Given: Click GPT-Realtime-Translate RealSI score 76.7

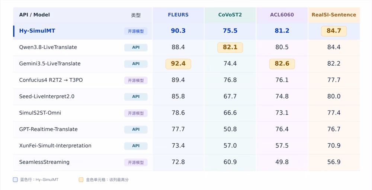Looking at the screenshot, I should coord(334,129).
